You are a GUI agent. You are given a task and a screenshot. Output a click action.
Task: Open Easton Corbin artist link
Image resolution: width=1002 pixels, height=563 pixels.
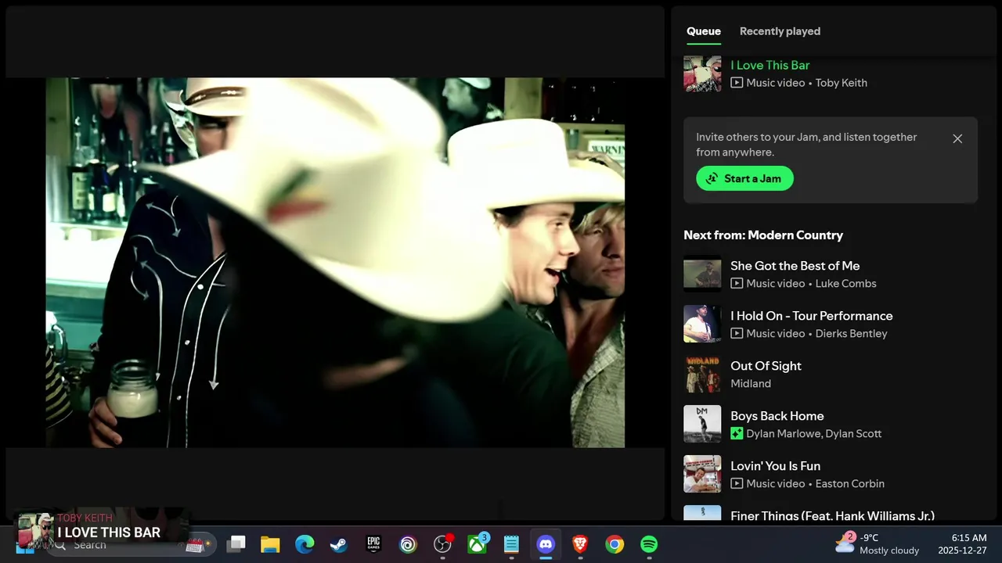click(849, 484)
